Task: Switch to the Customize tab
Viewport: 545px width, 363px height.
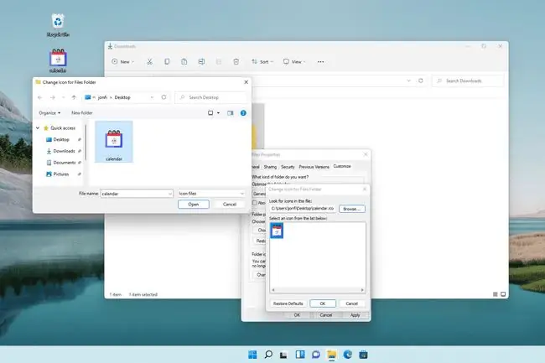Action: (342, 166)
